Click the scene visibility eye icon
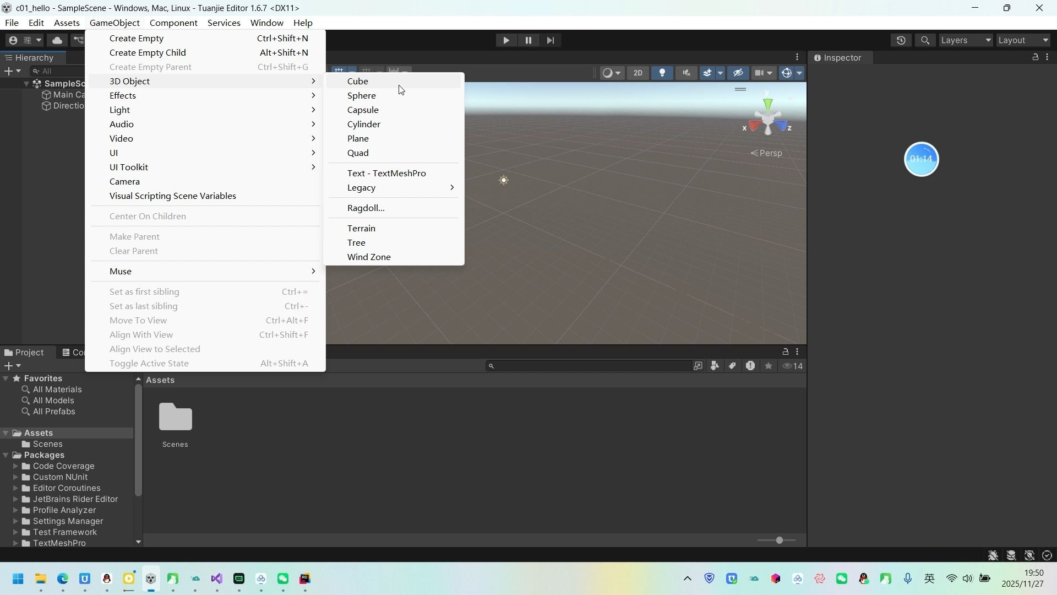 coord(738,73)
